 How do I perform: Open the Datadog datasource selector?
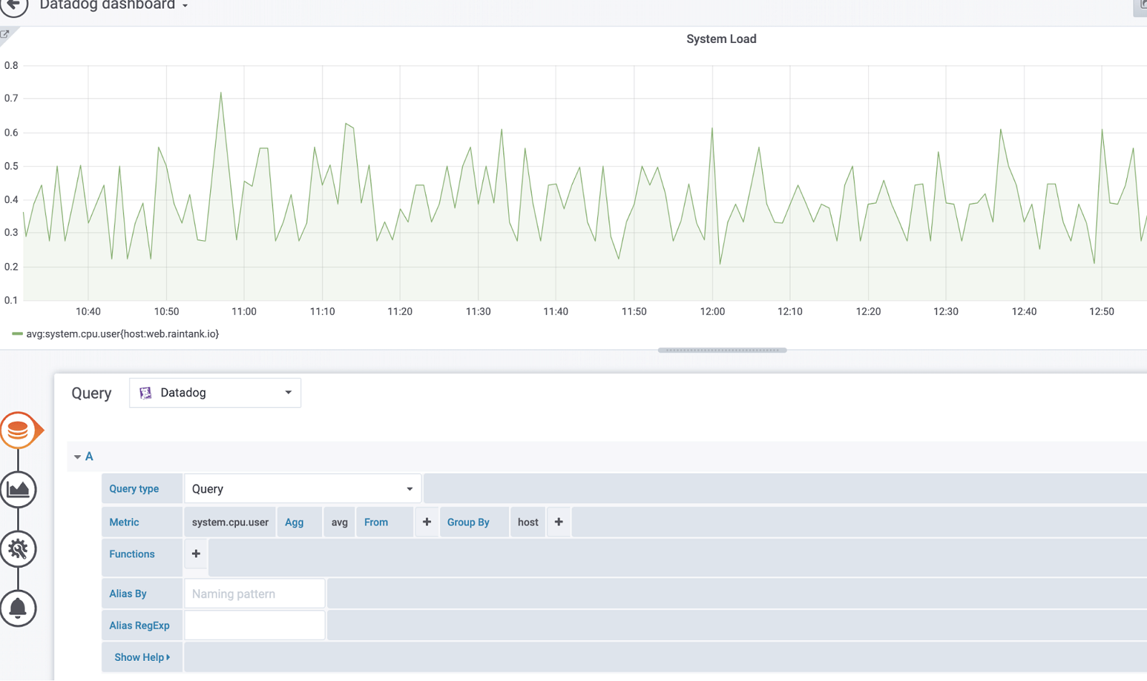(214, 392)
